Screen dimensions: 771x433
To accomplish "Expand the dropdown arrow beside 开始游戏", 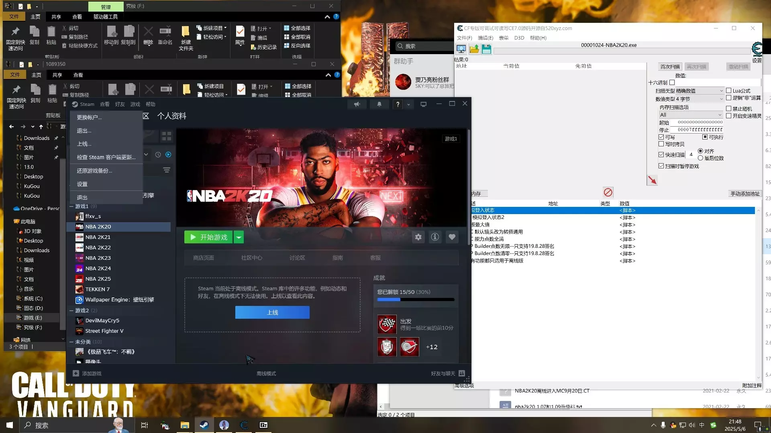I will click(x=239, y=237).
